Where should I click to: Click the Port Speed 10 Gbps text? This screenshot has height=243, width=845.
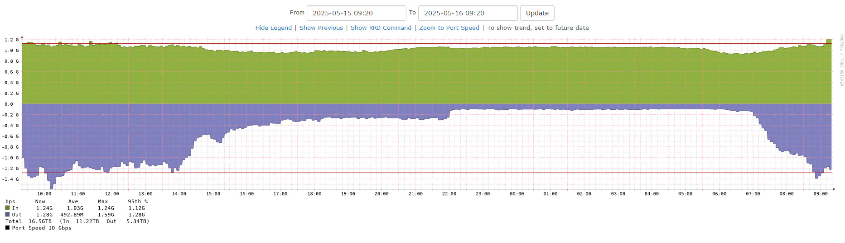(x=42, y=228)
